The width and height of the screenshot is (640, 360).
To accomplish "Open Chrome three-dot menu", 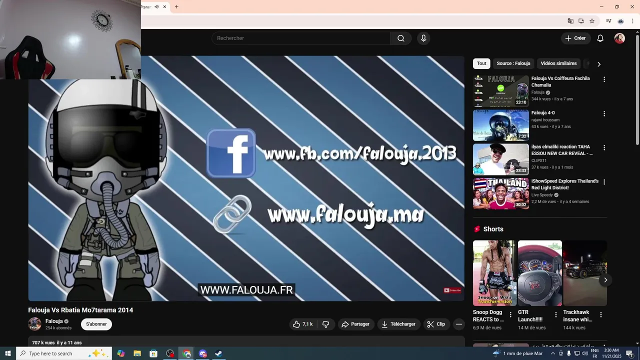I will point(632,21).
